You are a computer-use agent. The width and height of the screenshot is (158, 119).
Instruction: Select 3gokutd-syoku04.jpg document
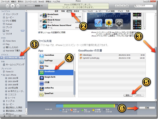click(112, 58)
